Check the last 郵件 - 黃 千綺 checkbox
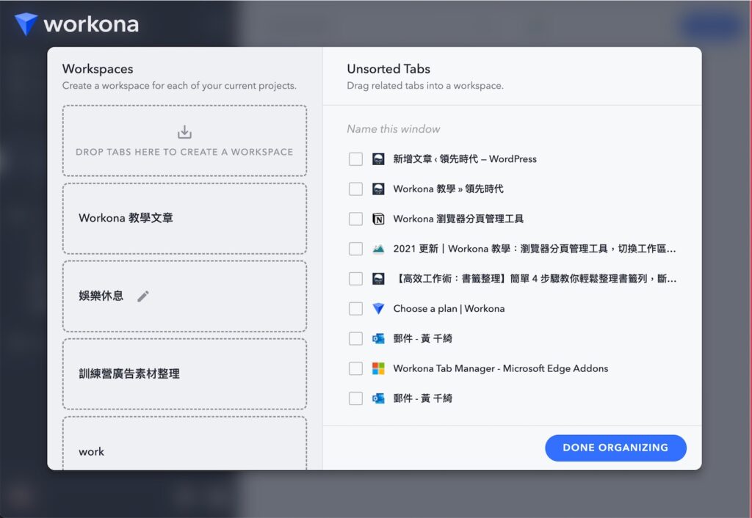This screenshot has height=518, width=752. [355, 398]
